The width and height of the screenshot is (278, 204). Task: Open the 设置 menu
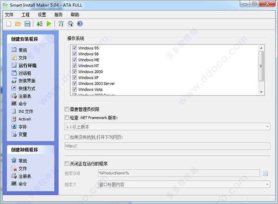[42, 14]
